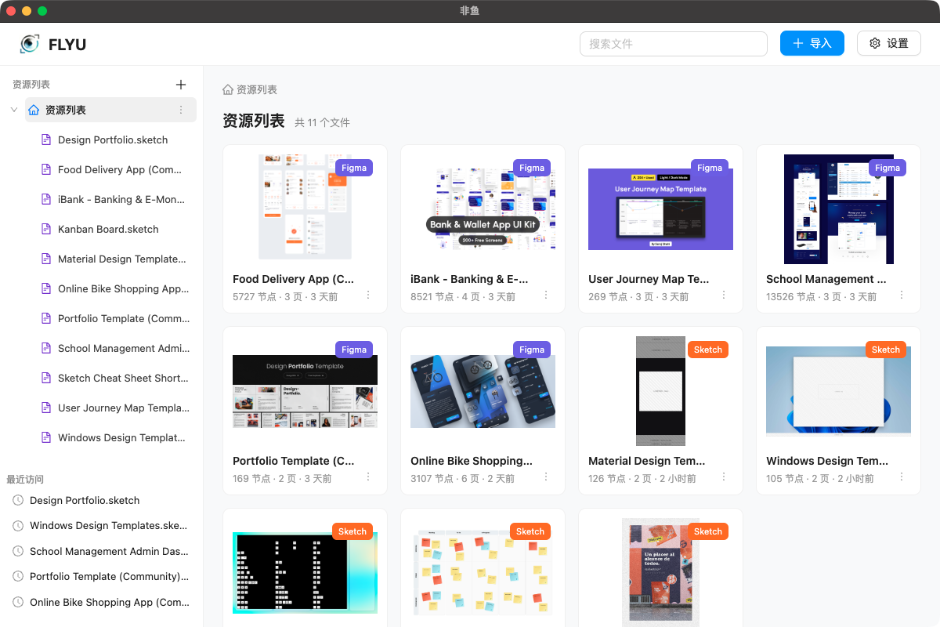This screenshot has width=940, height=627.
Task: Open 设置 settings
Action: pyautogui.click(x=889, y=43)
